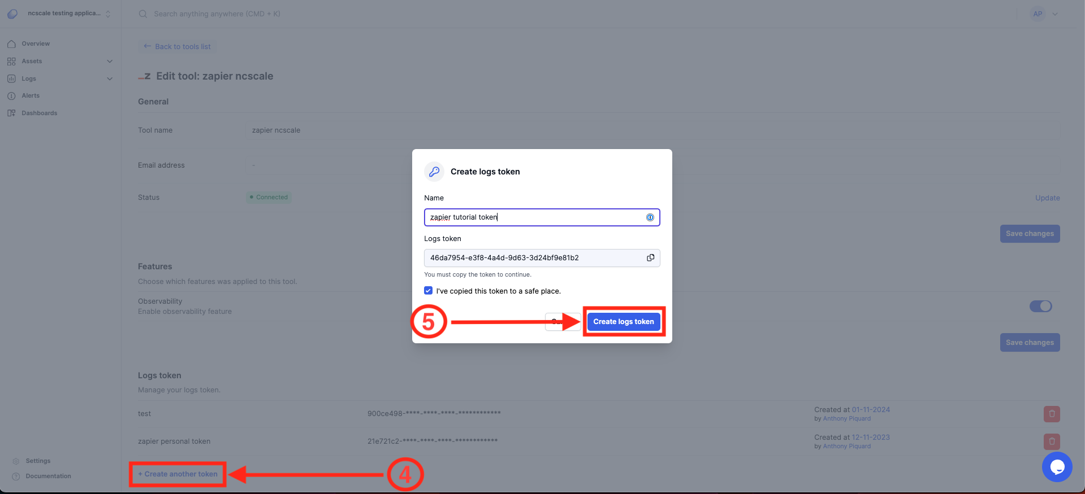Open Anthony Piquard link in zapier personal token row
This screenshot has width=1085, height=494.
click(x=846, y=447)
